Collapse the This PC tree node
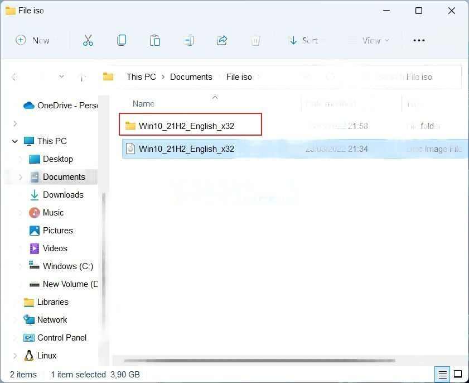Viewport: 469px width, 383px height. (14, 141)
